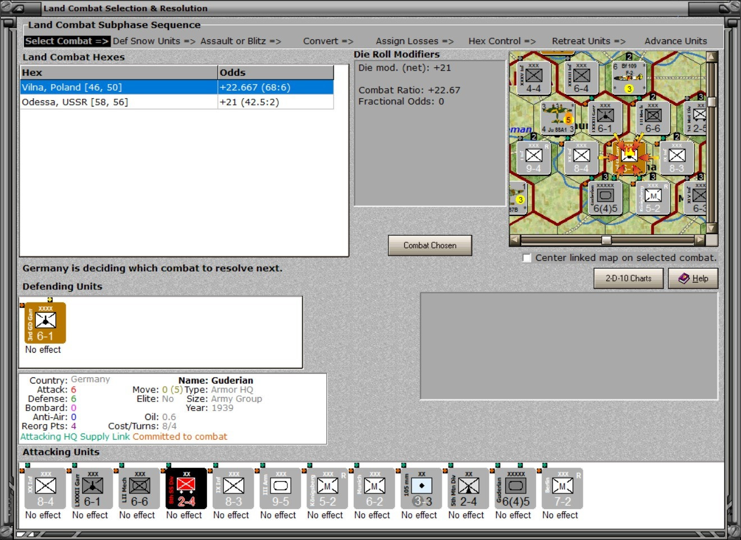Open Help
The height and width of the screenshot is (540, 741).
point(693,278)
